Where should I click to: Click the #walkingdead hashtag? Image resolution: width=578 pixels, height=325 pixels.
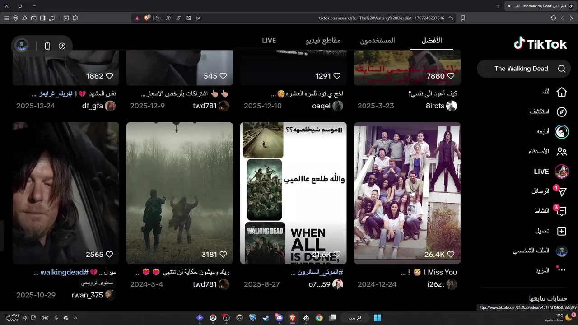click(65, 272)
